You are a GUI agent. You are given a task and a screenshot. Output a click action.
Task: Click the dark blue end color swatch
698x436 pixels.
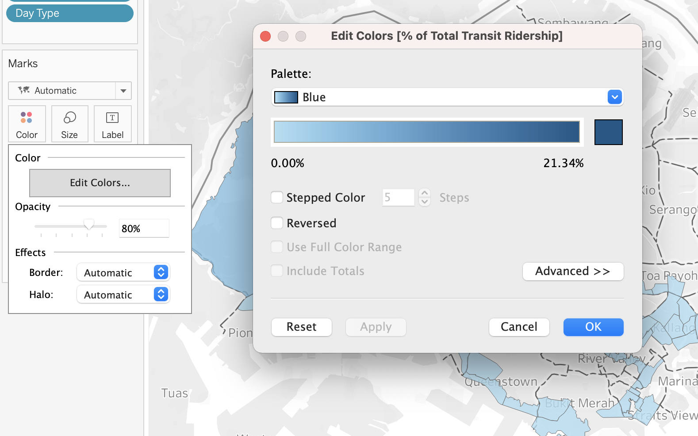pos(608,132)
